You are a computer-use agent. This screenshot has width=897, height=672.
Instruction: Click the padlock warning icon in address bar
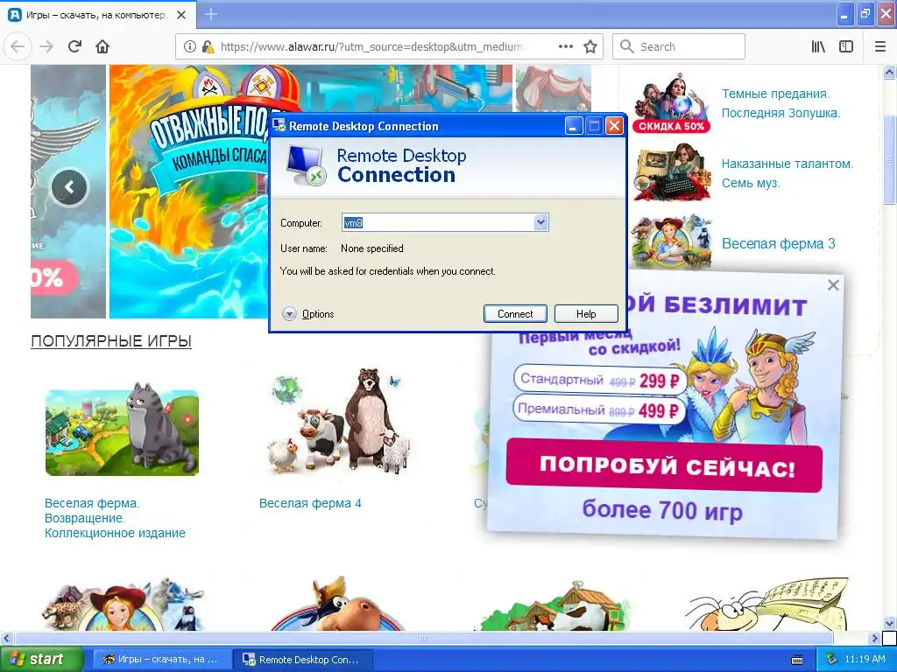click(x=208, y=47)
